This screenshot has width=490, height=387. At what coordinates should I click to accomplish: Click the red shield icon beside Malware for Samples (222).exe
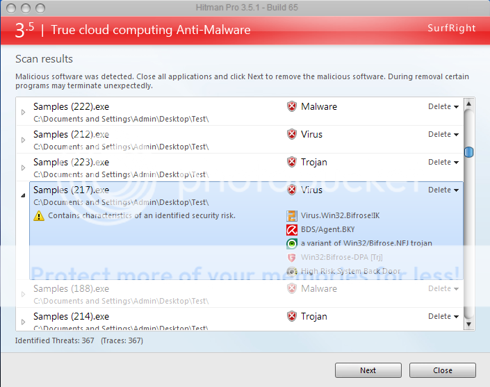click(x=292, y=106)
